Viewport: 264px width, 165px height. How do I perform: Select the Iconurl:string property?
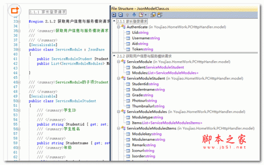pos(143,150)
